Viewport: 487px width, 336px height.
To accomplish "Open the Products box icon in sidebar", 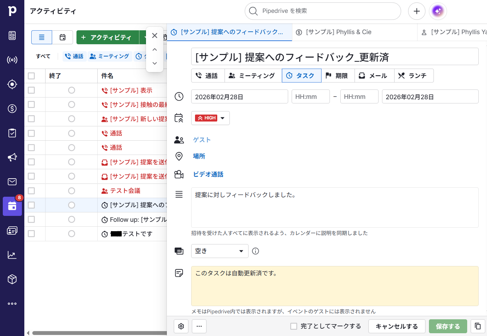I will point(12,279).
